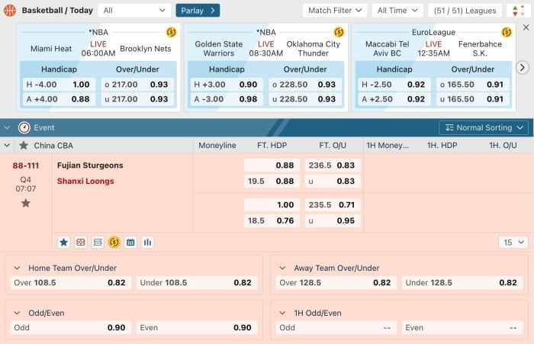Viewport: 534px width, 344px height.
Task: Open the stacked list icon in match toolbar
Action: [98, 242]
